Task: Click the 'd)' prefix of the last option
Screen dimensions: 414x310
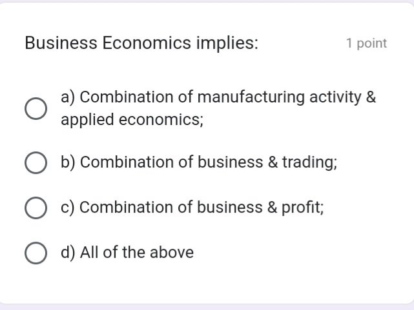Action: point(68,253)
